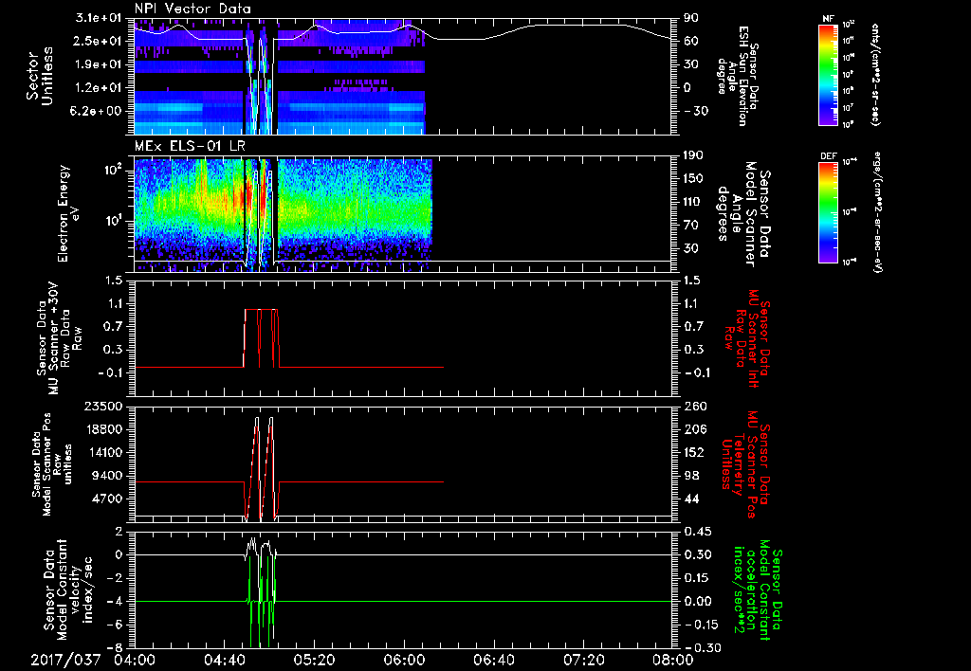Click the "07:20" time axis tick label
This screenshot has width=971, height=671.
tap(583, 660)
